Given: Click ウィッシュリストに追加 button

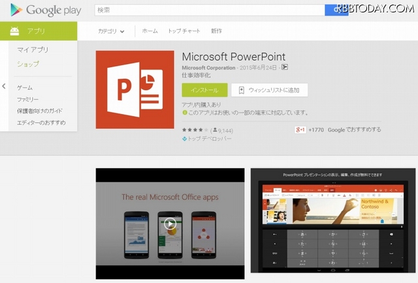Looking at the screenshot, I should point(270,90).
